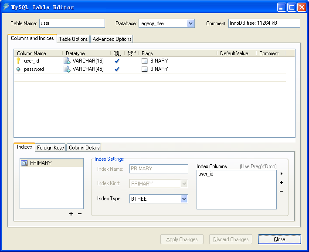Click the VARCHAR(45) datatype cell
Screen dimensions: 309x252
(x=88, y=69)
